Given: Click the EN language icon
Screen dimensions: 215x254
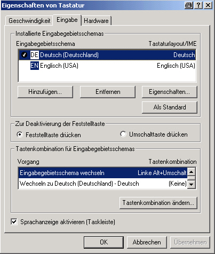Looking at the screenshot, I should [35, 66].
